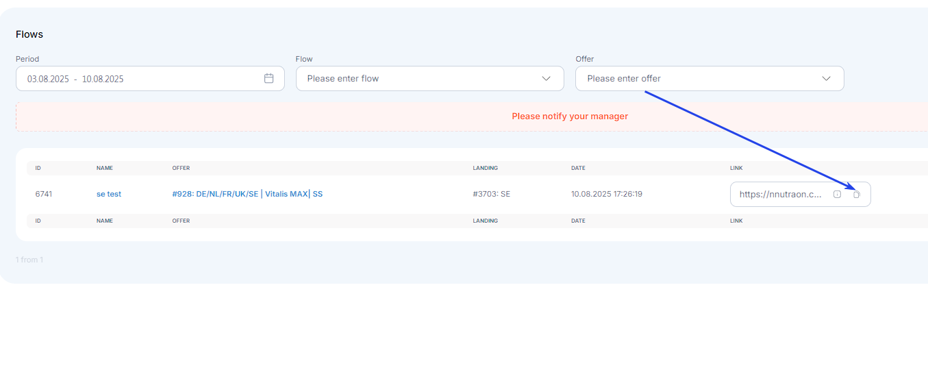
Task: Open the 'se test' flow name link
Action: point(109,194)
